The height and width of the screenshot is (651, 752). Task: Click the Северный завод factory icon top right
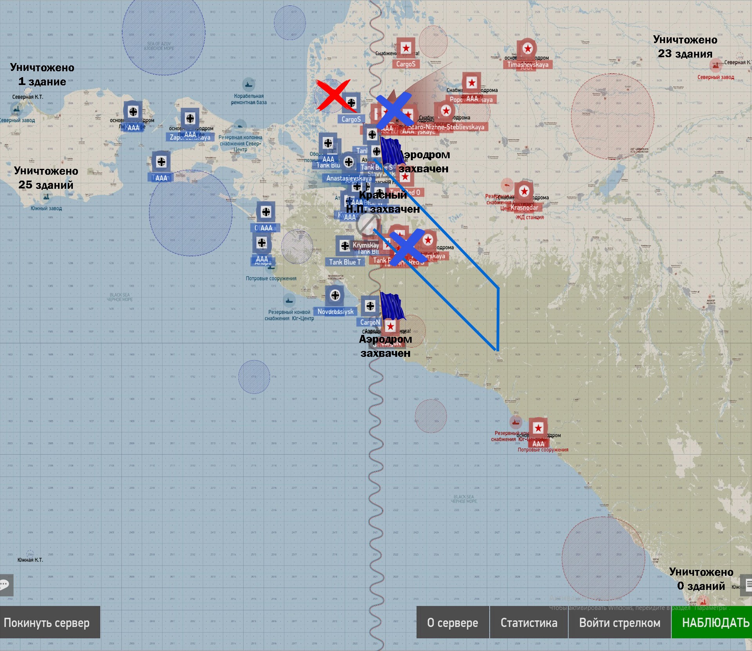(716, 66)
